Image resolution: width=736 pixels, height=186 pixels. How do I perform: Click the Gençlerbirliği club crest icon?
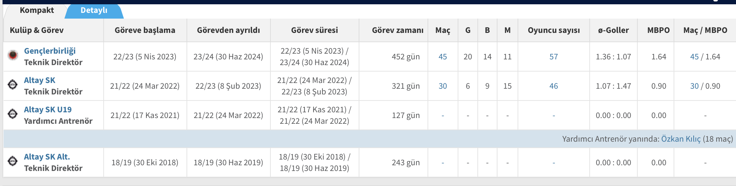(x=13, y=55)
